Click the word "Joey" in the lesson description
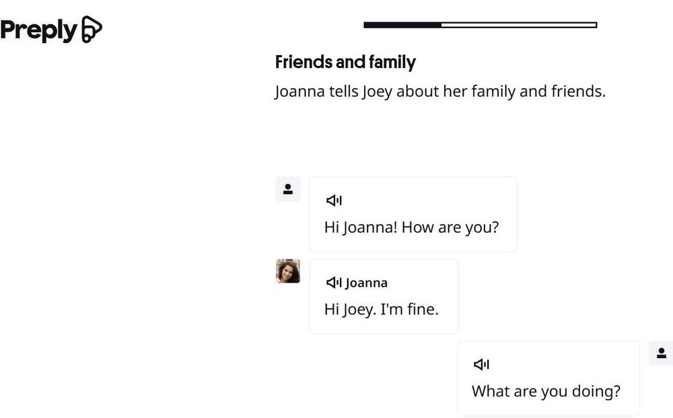This screenshot has width=673, height=418. 377,92
